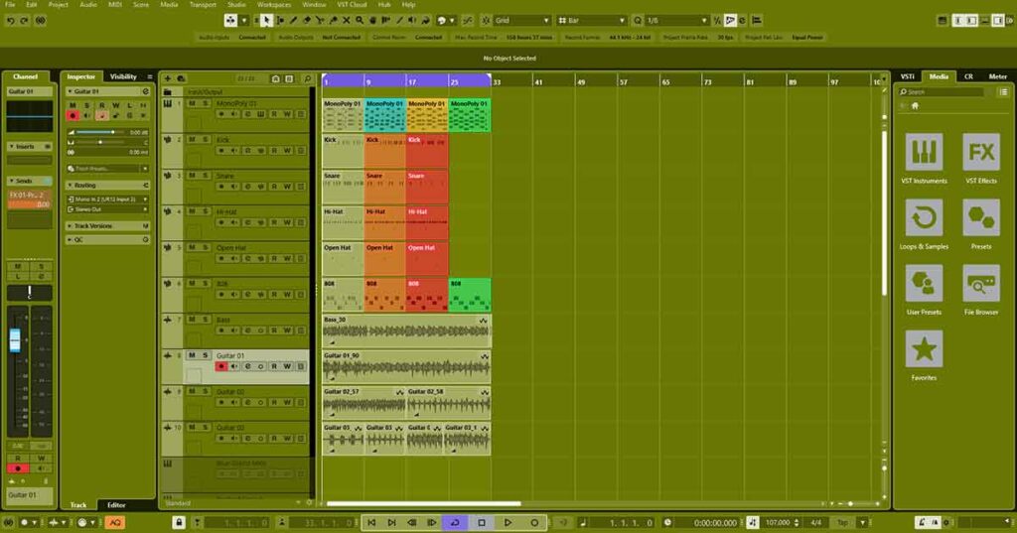1017x533 pixels.
Task: Select the Zoom magnifier tool
Action: pyautogui.click(x=360, y=21)
